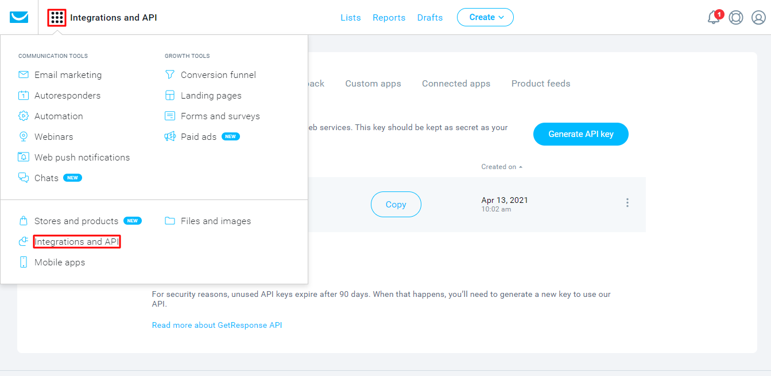Click the Forms and surveys icon
This screenshot has height=376, width=771.
pyautogui.click(x=170, y=116)
